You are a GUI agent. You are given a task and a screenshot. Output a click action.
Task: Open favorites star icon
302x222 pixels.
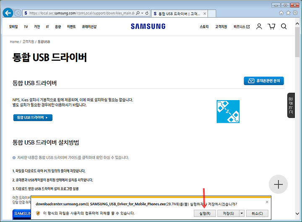click(x=288, y=13)
